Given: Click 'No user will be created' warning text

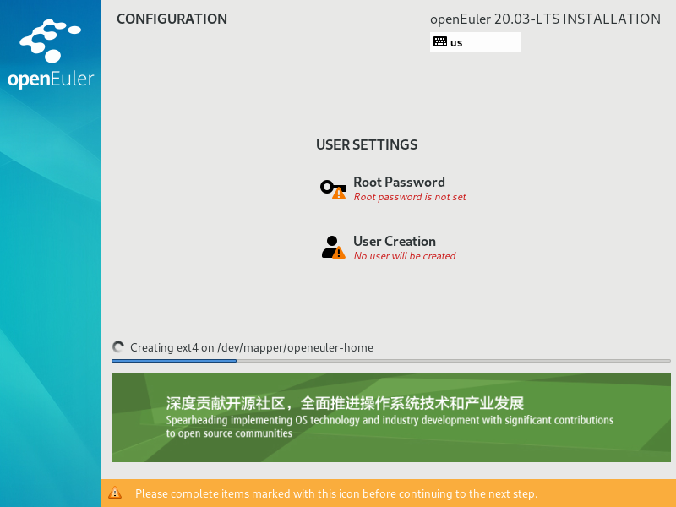Looking at the screenshot, I should [404, 256].
